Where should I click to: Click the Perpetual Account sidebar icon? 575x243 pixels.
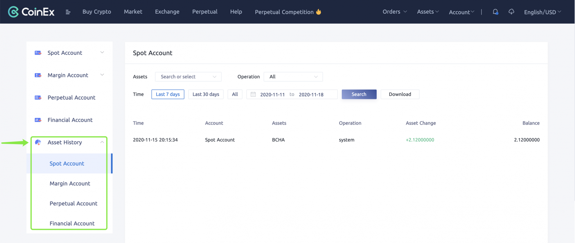(38, 97)
